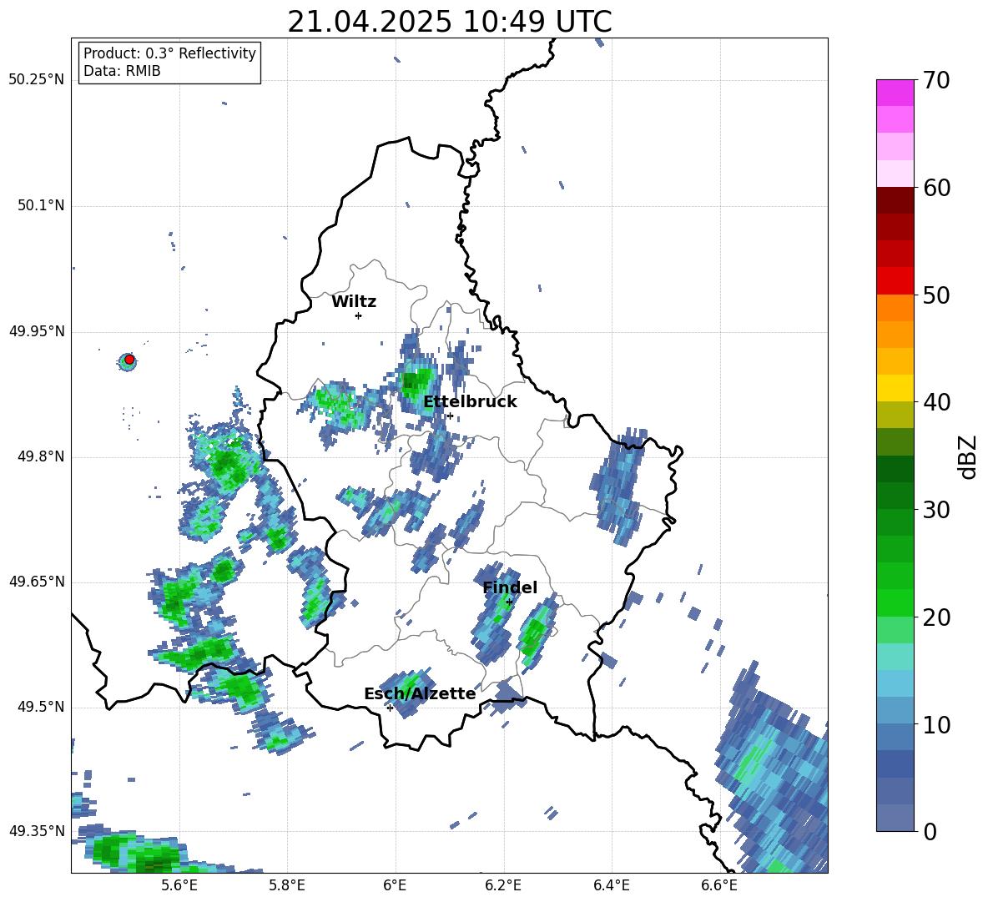This screenshot has height=902, width=988.
Task: Click the dBZ colorbar axis label
Action: click(x=967, y=456)
